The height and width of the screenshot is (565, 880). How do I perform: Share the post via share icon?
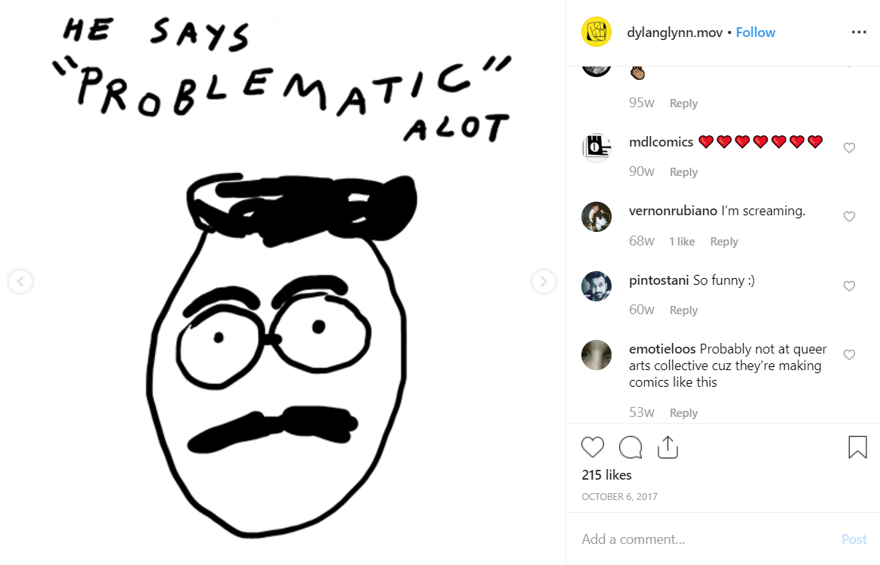point(668,447)
